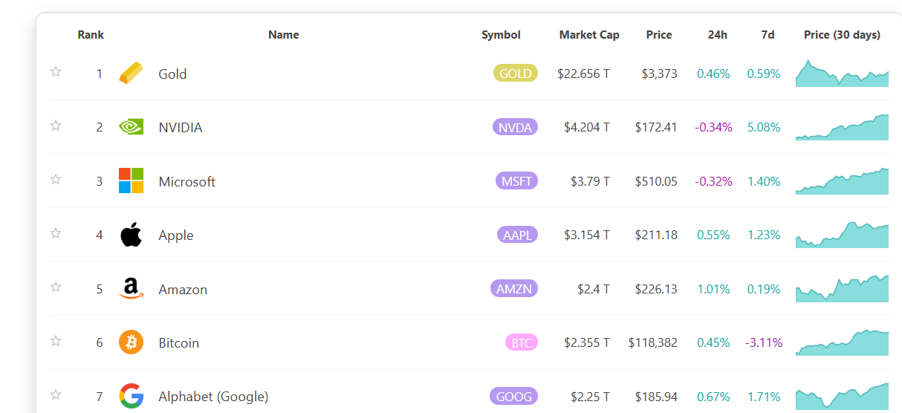
Task: Click the NVIDIA logo icon
Action: 132,127
